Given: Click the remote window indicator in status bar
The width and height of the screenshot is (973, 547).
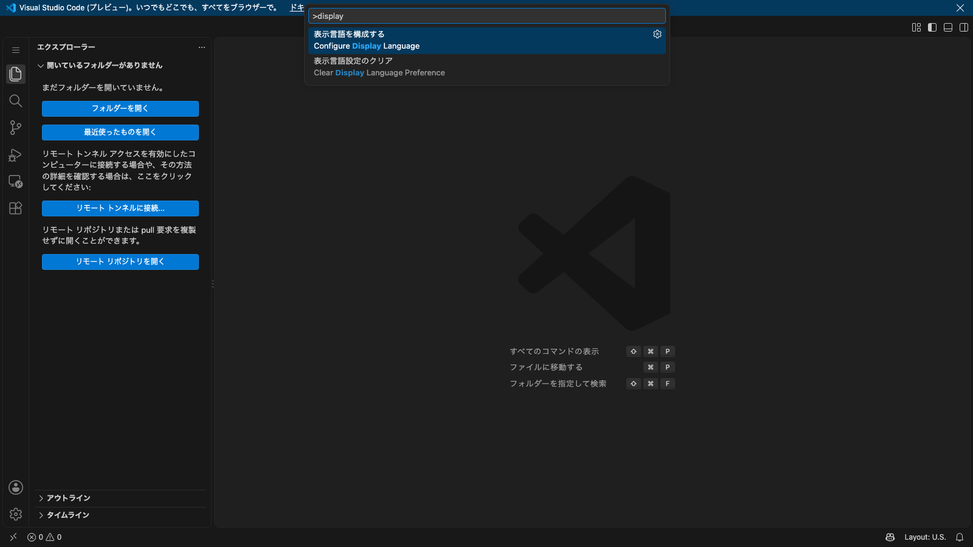Looking at the screenshot, I should pos(13,537).
